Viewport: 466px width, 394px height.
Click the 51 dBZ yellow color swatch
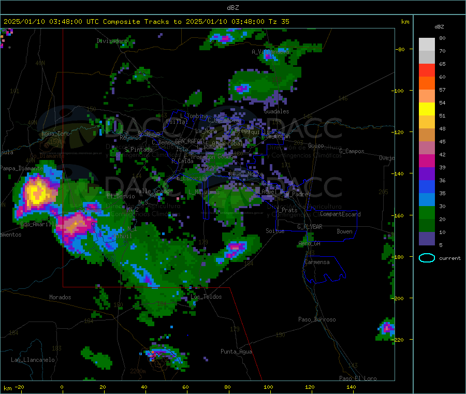pos(427,109)
